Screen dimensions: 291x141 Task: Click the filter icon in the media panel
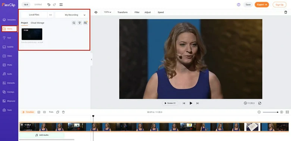(79, 23)
